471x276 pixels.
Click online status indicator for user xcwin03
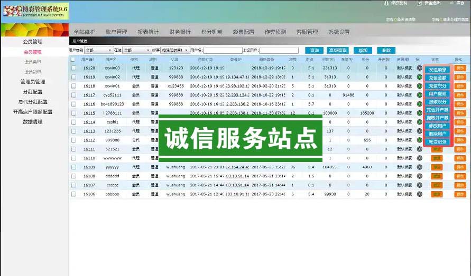coord(419,68)
